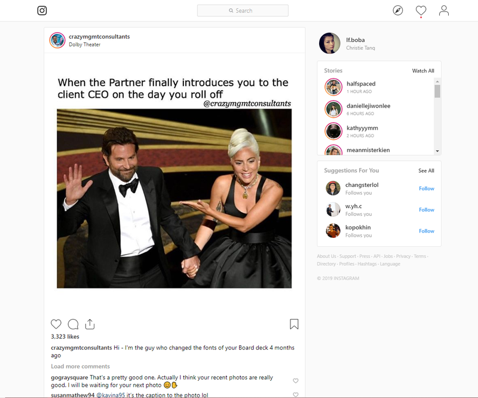
Task: Follow changsterlol
Action: point(427,188)
